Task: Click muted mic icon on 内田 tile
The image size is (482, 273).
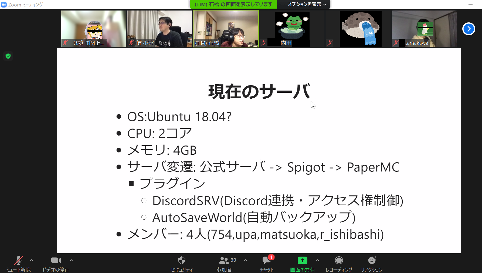Action: [264, 43]
